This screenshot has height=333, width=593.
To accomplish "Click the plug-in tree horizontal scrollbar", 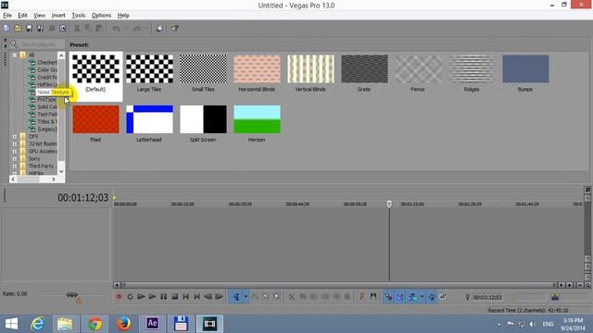I will (33, 179).
